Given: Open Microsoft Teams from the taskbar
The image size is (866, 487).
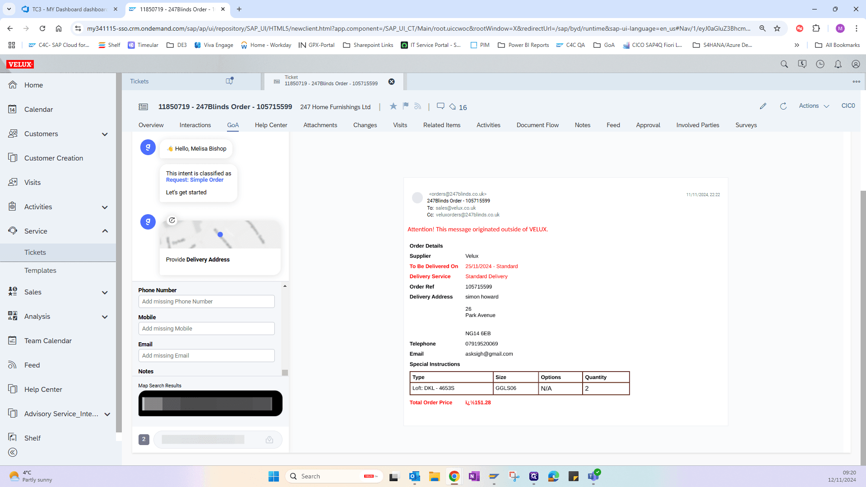Looking at the screenshot, I should 593,477.
